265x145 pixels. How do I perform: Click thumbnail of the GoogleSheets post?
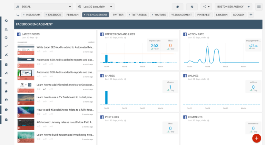pos(26,112)
